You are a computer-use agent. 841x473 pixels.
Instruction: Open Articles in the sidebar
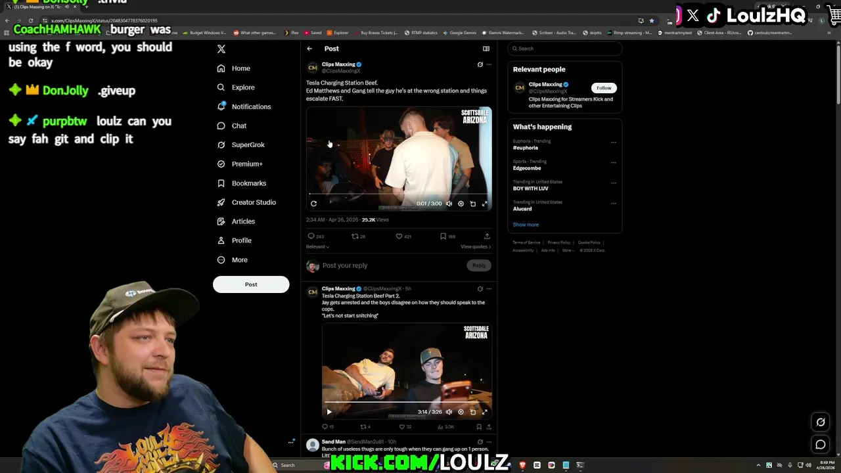(x=236, y=221)
